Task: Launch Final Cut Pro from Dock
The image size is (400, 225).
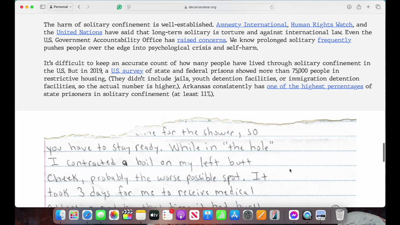Action: coord(127,215)
